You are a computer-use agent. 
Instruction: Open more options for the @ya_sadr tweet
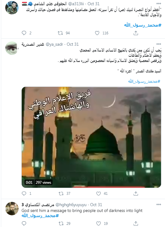(x=159, y=44)
